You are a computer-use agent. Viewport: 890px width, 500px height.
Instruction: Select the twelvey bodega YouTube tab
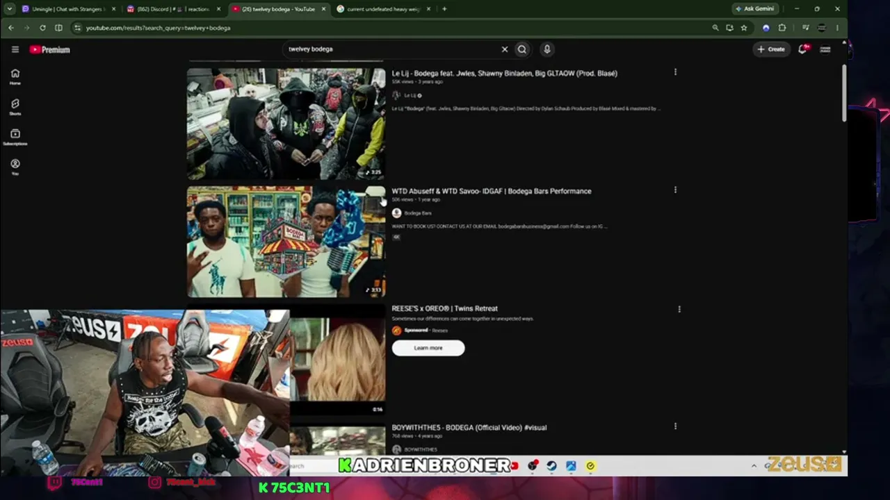(278, 9)
